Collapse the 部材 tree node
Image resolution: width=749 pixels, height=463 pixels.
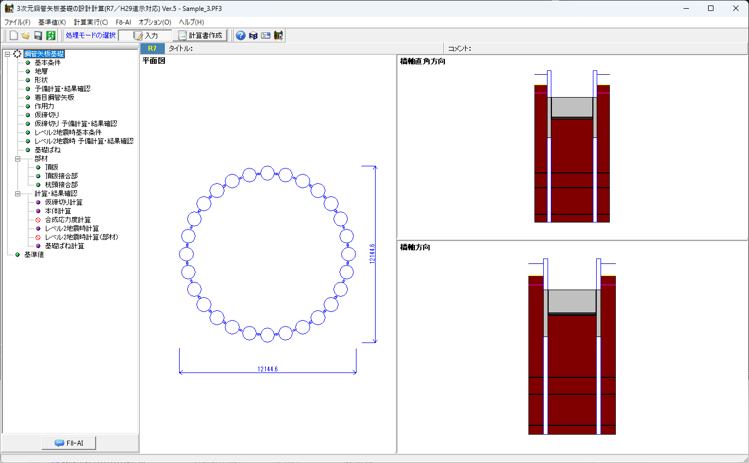(x=17, y=159)
